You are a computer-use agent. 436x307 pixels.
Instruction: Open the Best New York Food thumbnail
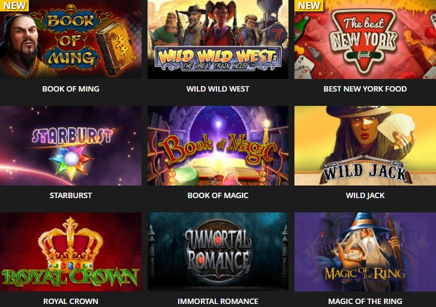pos(365,39)
